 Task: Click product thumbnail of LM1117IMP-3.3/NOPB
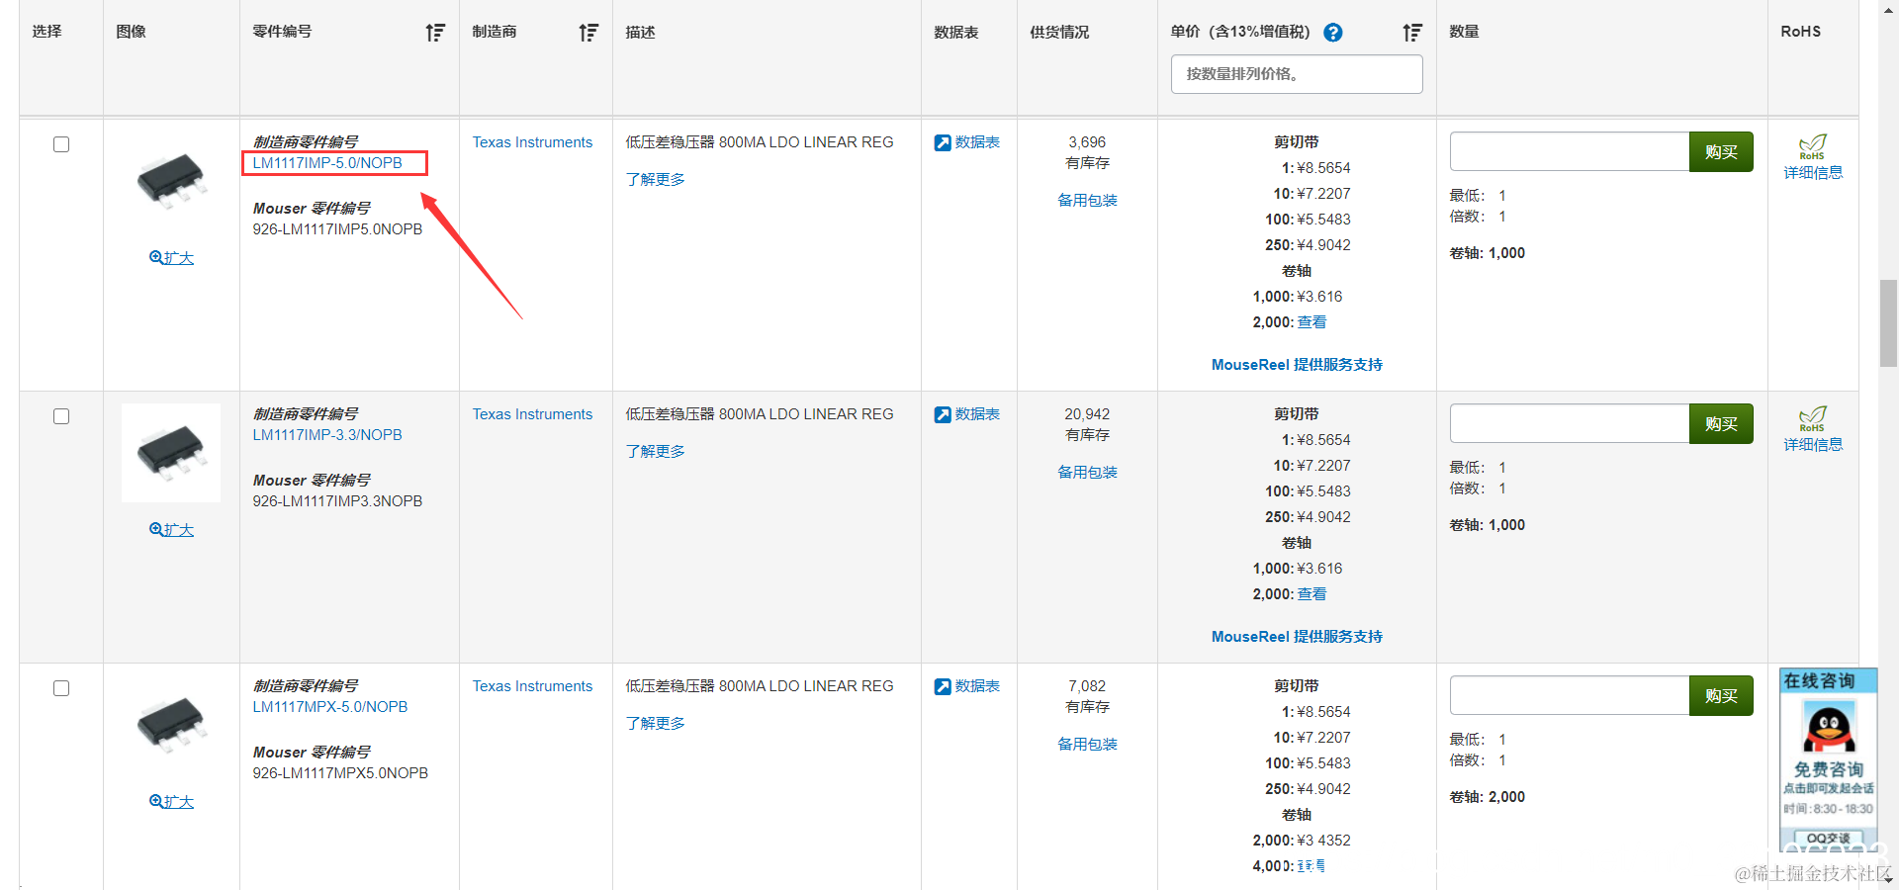pyautogui.click(x=171, y=453)
